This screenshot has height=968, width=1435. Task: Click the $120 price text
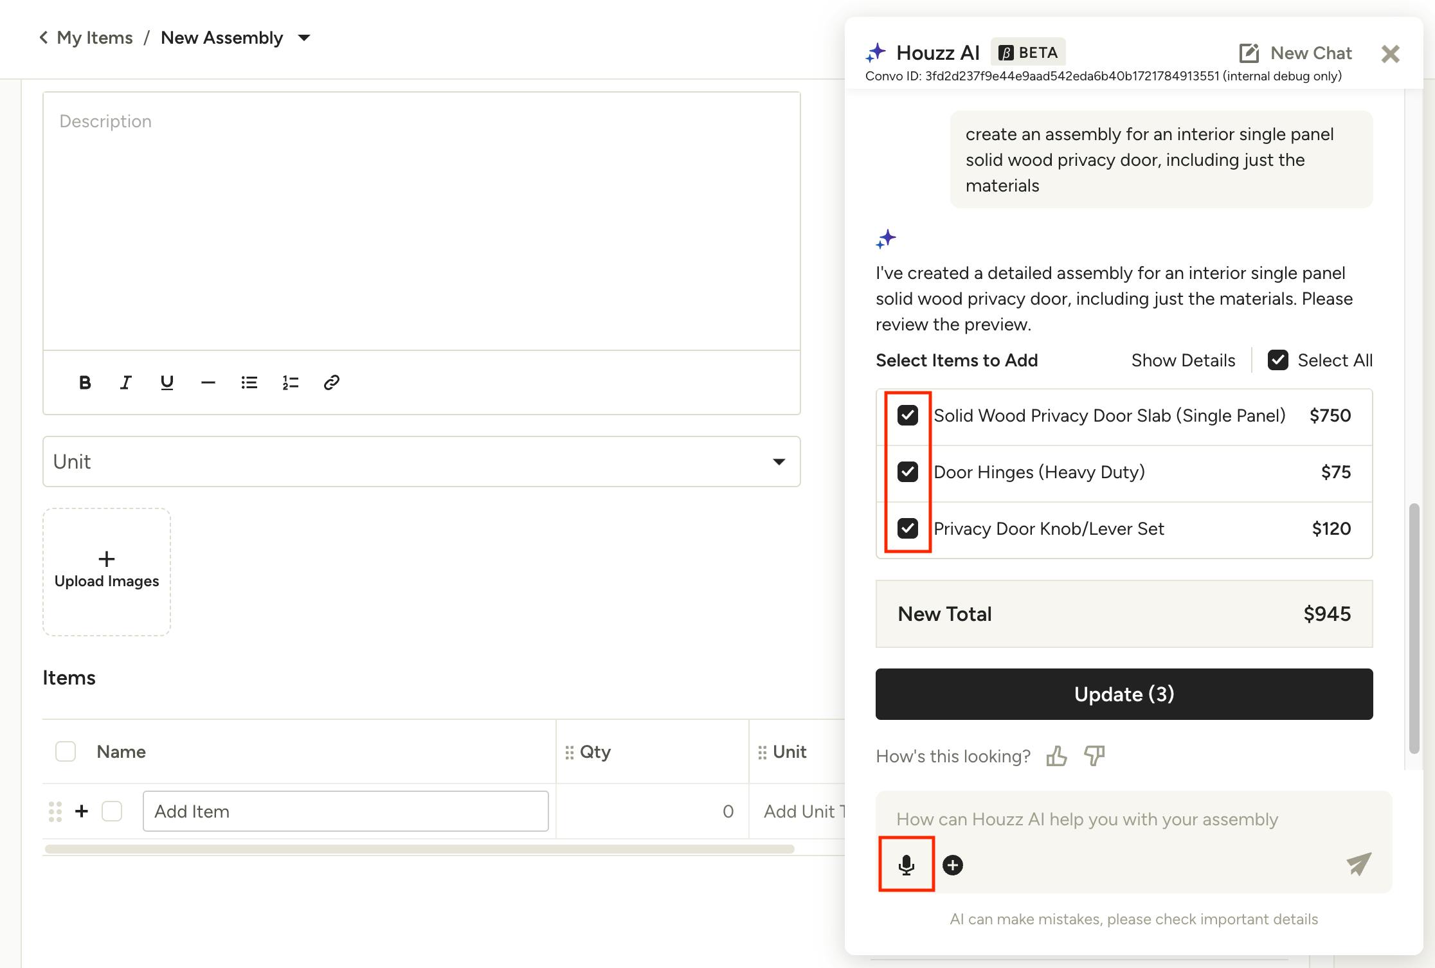click(1331, 528)
